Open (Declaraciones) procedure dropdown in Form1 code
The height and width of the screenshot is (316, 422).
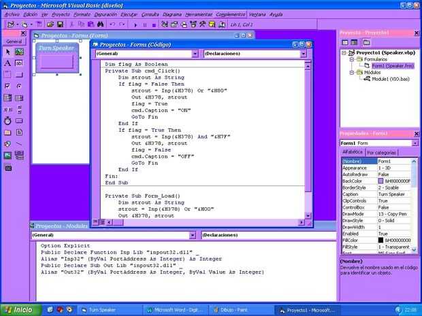pos(304,54)
